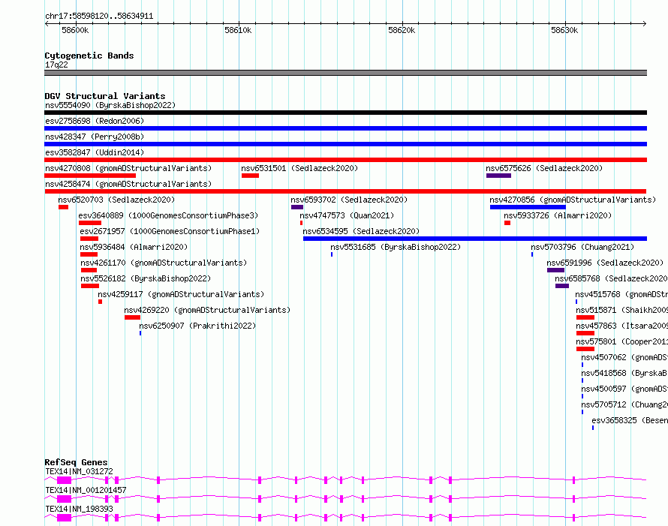Select the nsv5936484 (Almarri2020) label

pyautogui.click(x=134, y=247)
